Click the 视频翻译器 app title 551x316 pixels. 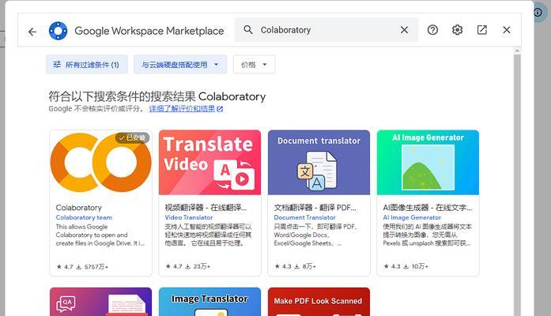206,208
